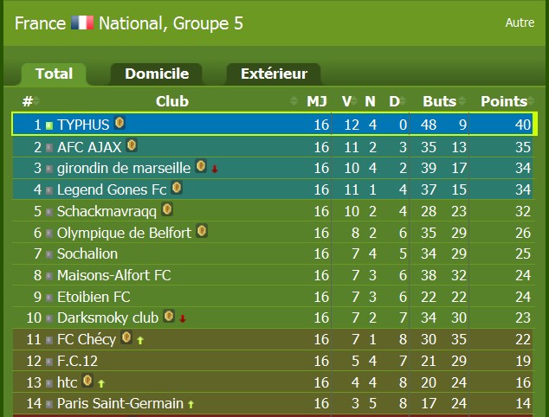This screenshot has width=549, height=417.
Task: Switch to the Domicile tab
Action: pos(157,74)
